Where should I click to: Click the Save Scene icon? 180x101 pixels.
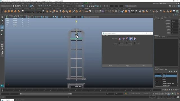[18, 6]
